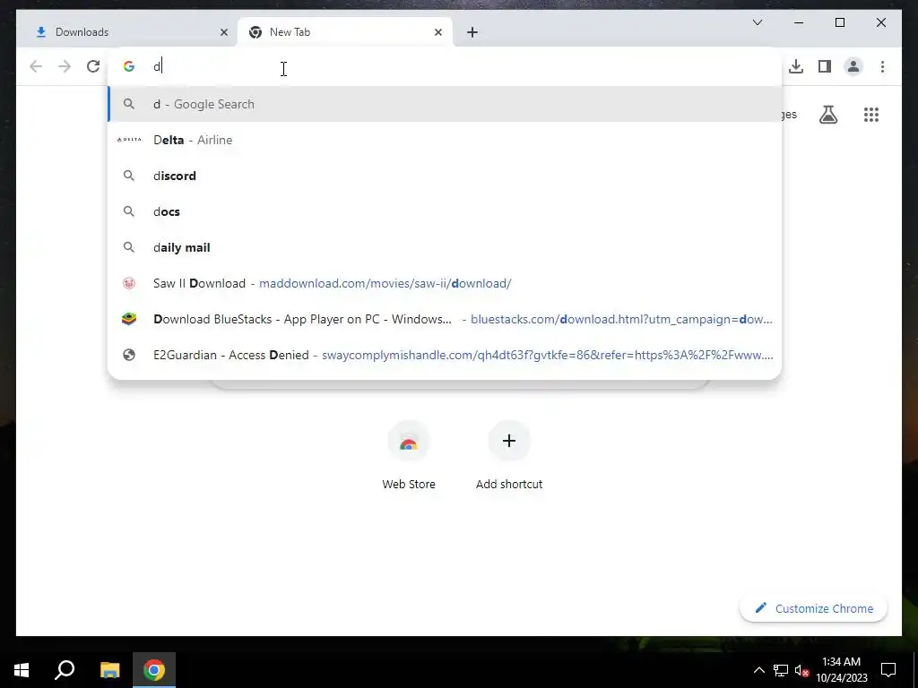The width and height of the screenshot is (918, 688).
Task: Open the muted volume tray icon
Action: coord(801,670)
